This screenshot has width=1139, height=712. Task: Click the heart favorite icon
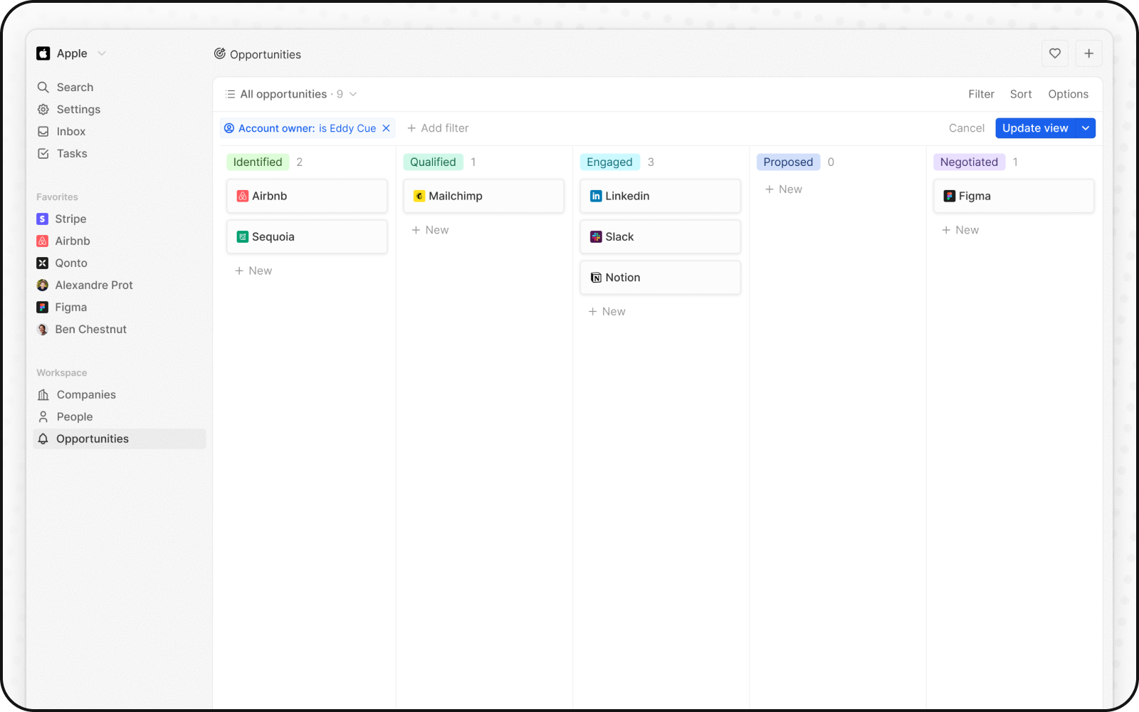click(1054, 53)
